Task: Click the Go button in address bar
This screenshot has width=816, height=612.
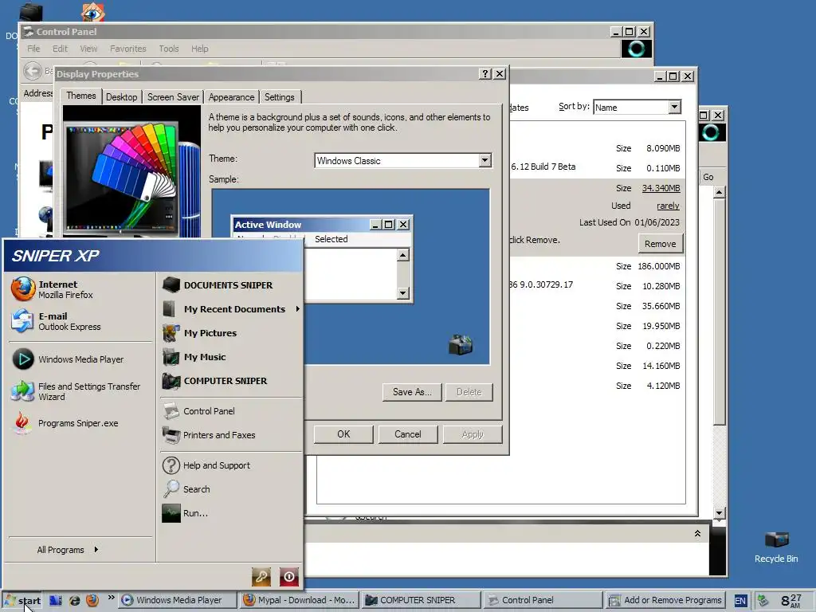Action: pos(708,177)
